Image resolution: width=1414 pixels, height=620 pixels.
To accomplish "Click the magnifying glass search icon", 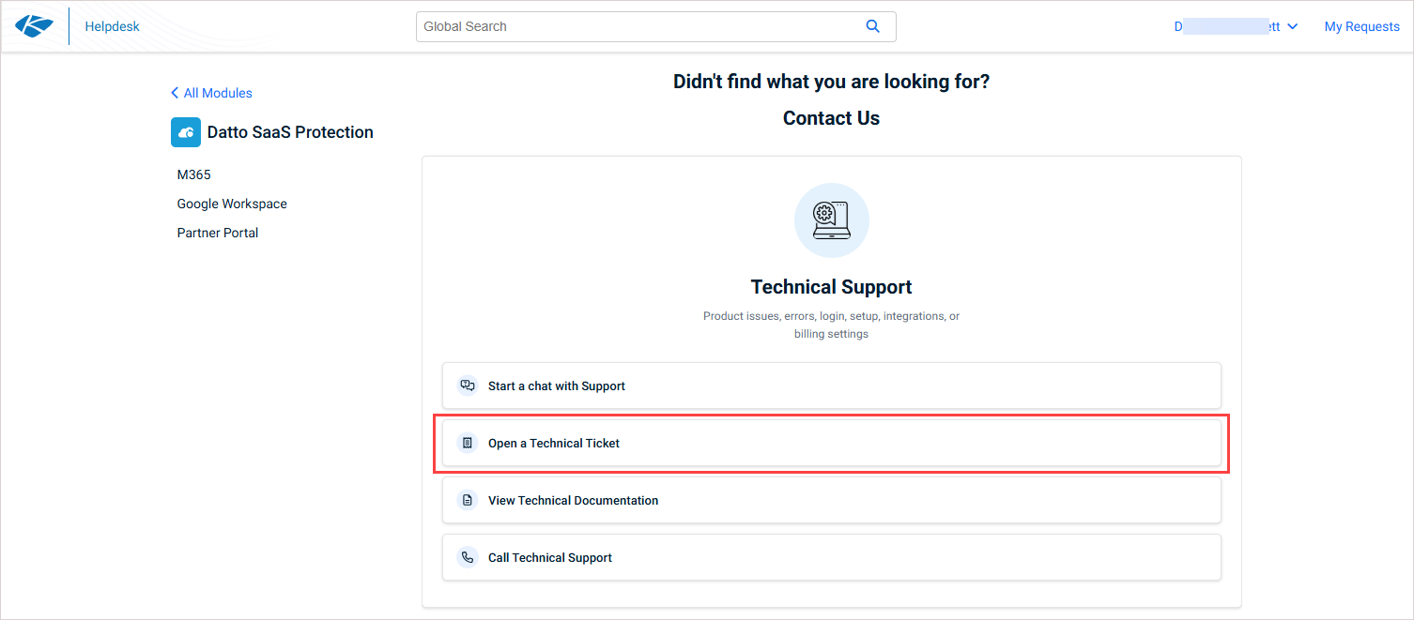I will [872, 26].
